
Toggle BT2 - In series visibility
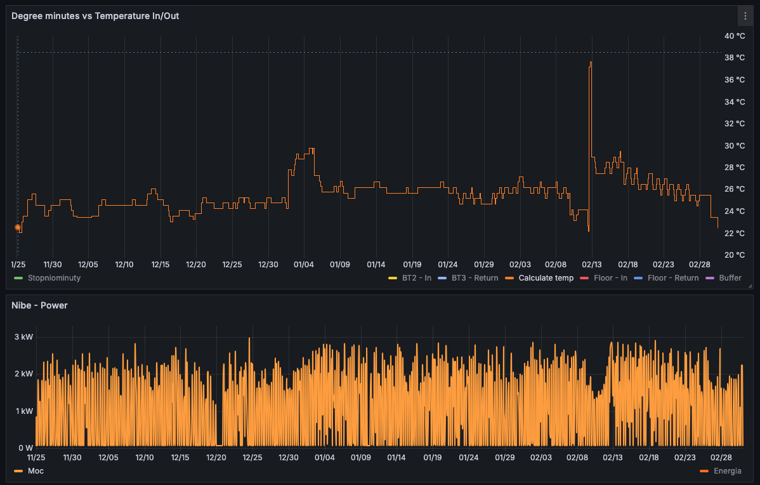(416, 278)
